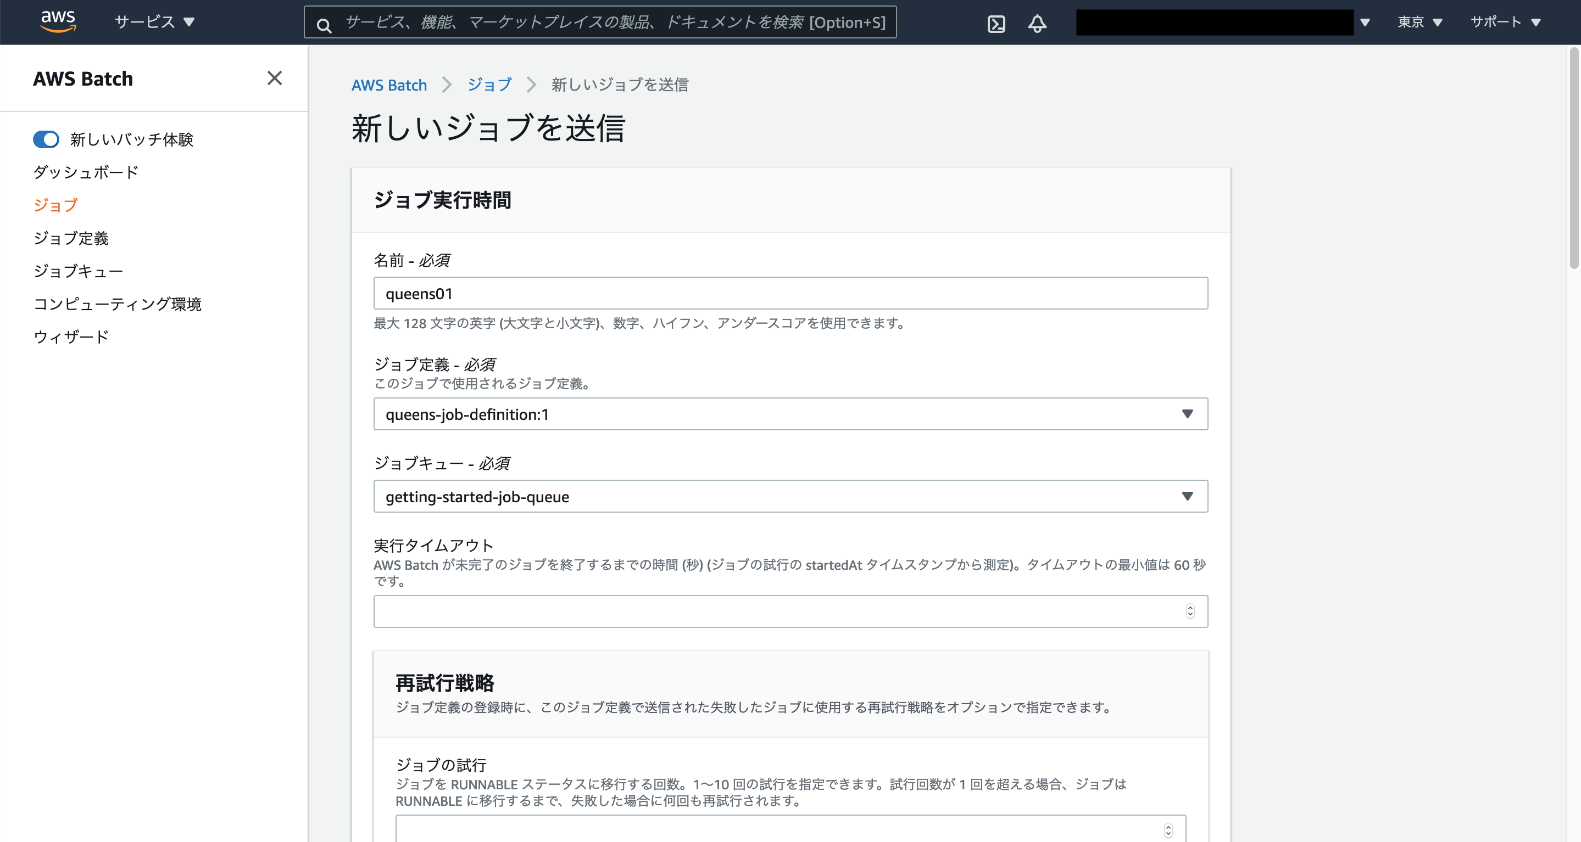
Task: Click the 実行タイムアウト input field
Action: [790, 611]
